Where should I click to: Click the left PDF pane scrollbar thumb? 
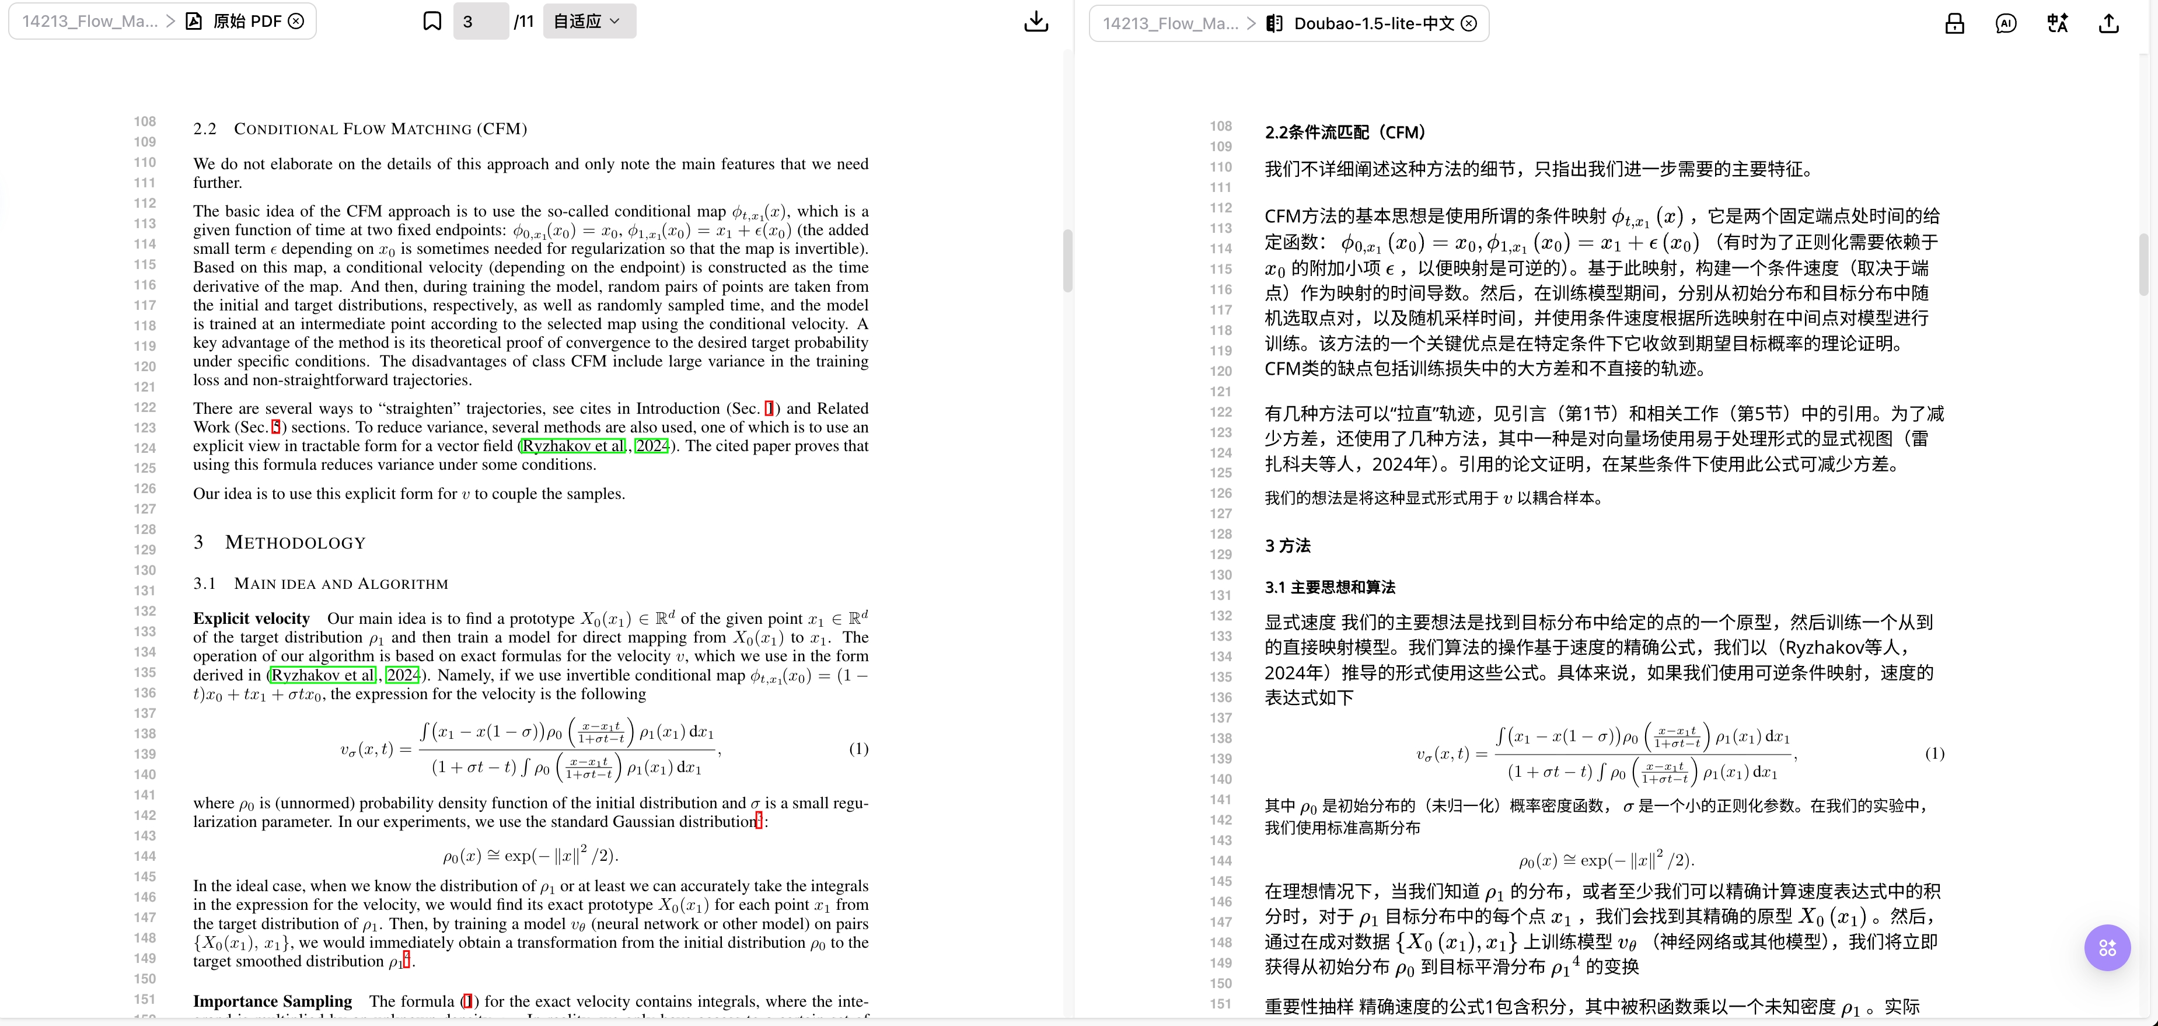[x=1067, y=260]
